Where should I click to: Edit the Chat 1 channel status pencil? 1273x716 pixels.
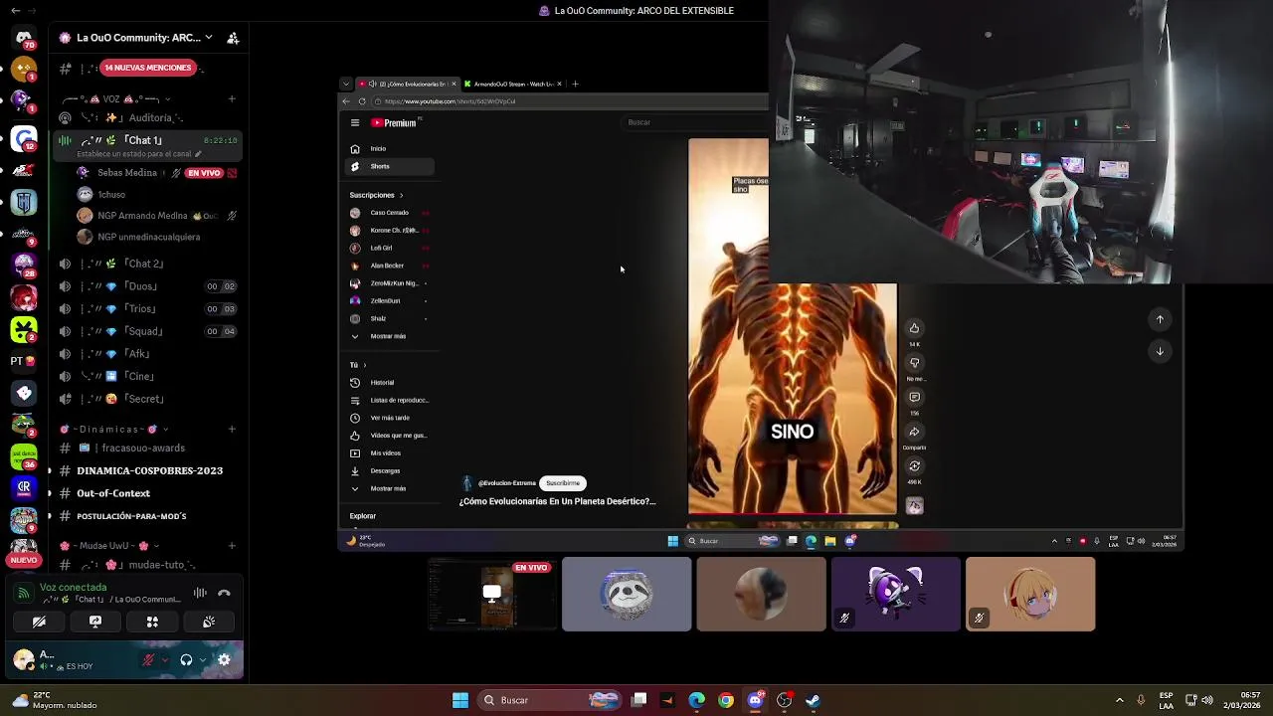[198, 154]
